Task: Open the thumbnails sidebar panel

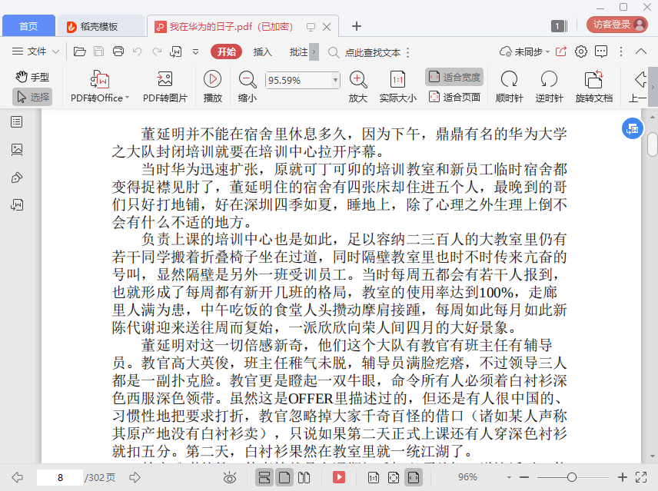Action: coord(17,150)
